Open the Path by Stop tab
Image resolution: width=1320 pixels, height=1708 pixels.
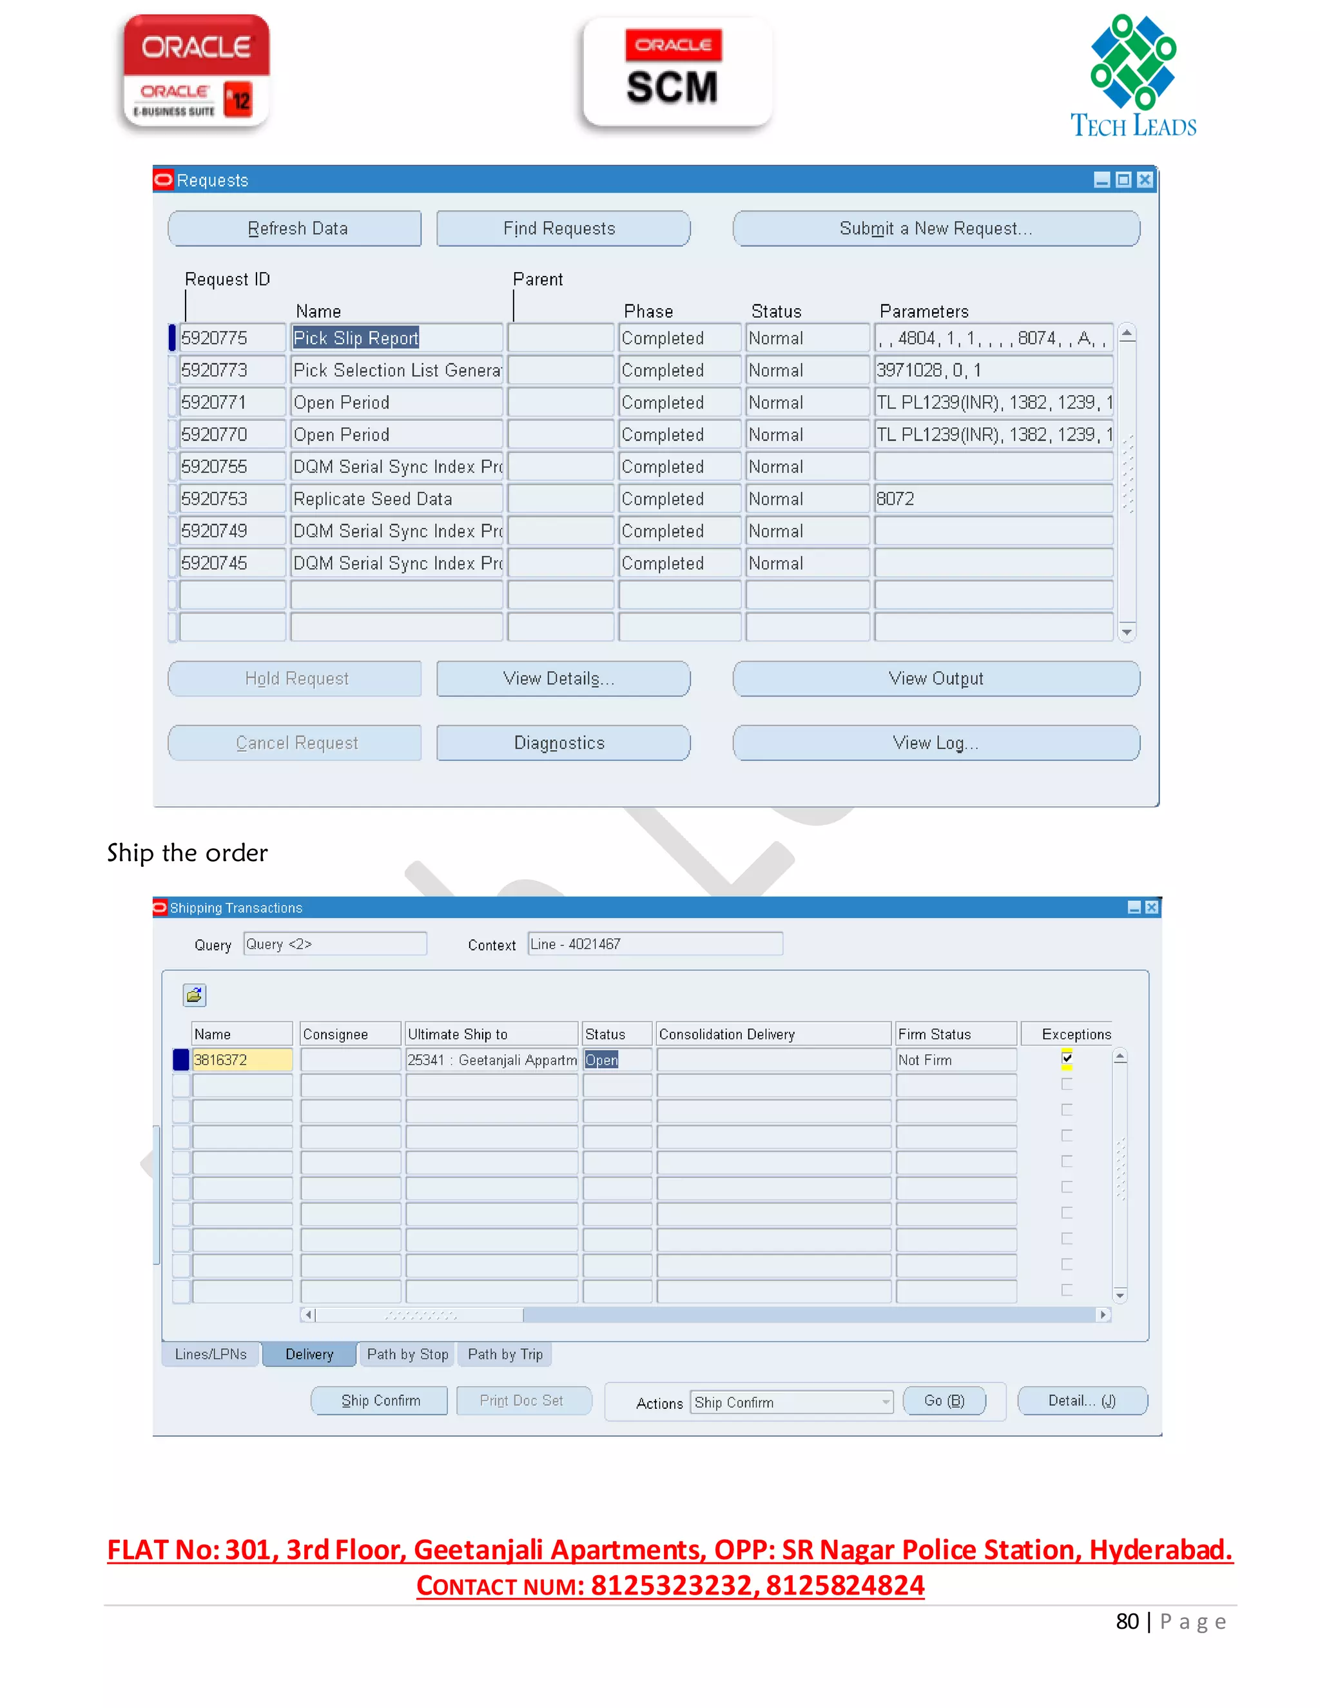(x=407, y=1354)
